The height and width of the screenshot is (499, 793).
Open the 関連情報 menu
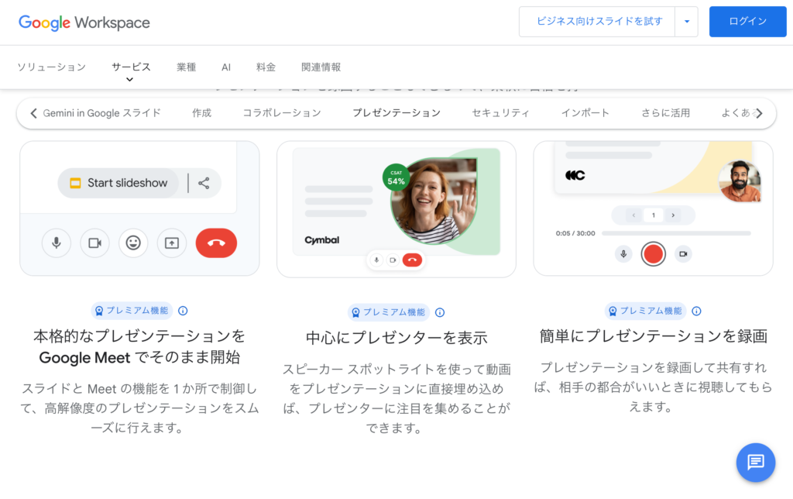pos(321,67)
